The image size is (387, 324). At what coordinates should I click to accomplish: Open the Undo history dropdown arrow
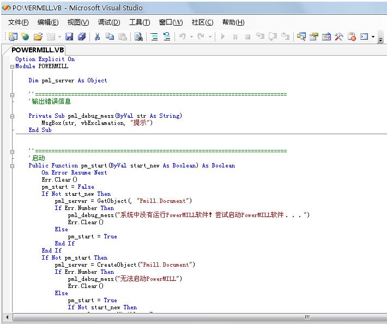pos(191,37)
